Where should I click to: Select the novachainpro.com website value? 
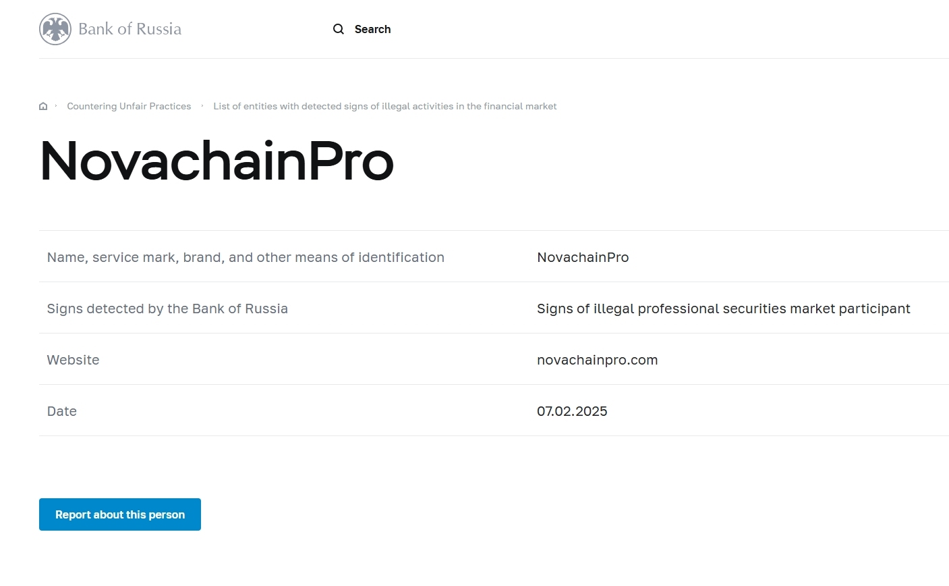click(x=597, y=360)
